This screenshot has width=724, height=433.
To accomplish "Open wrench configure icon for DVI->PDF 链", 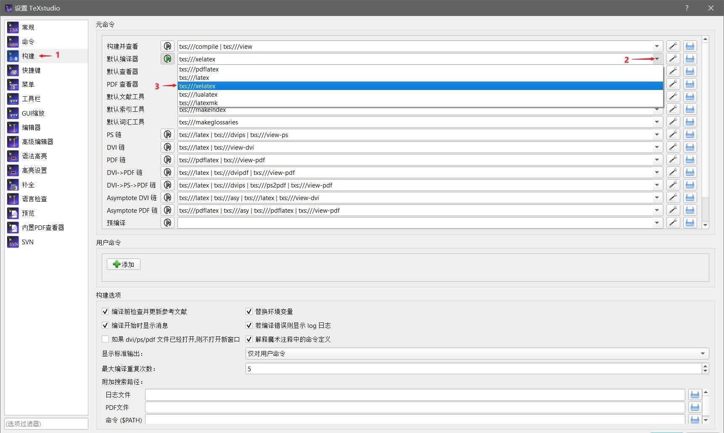I will pos(673,172).
